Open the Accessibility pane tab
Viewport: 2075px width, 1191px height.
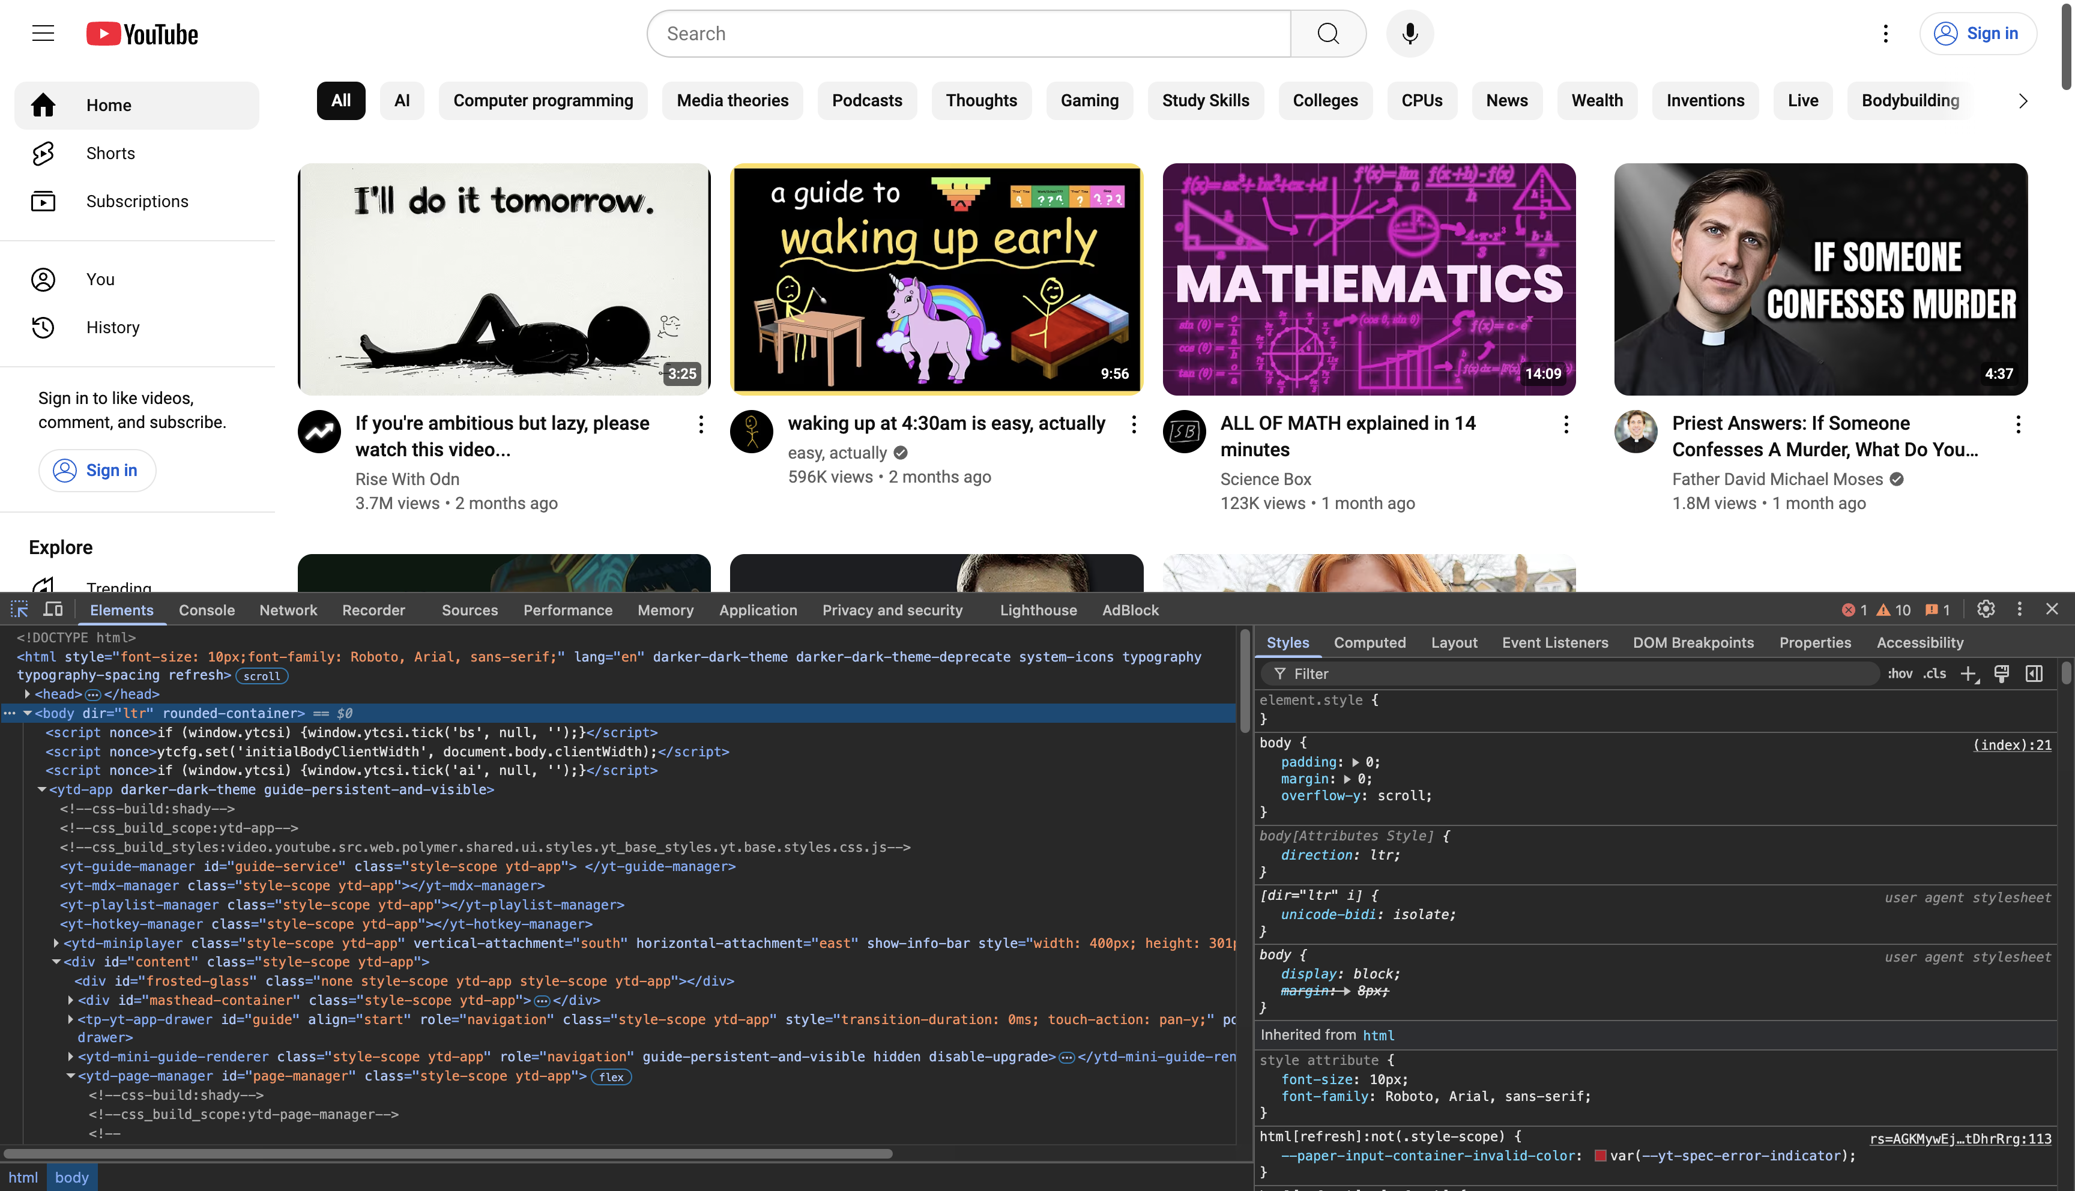[x=1919, y=643]
